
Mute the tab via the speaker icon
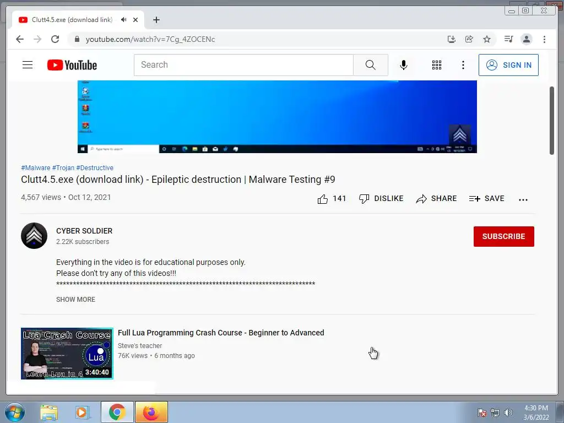(x=124, y=20)
